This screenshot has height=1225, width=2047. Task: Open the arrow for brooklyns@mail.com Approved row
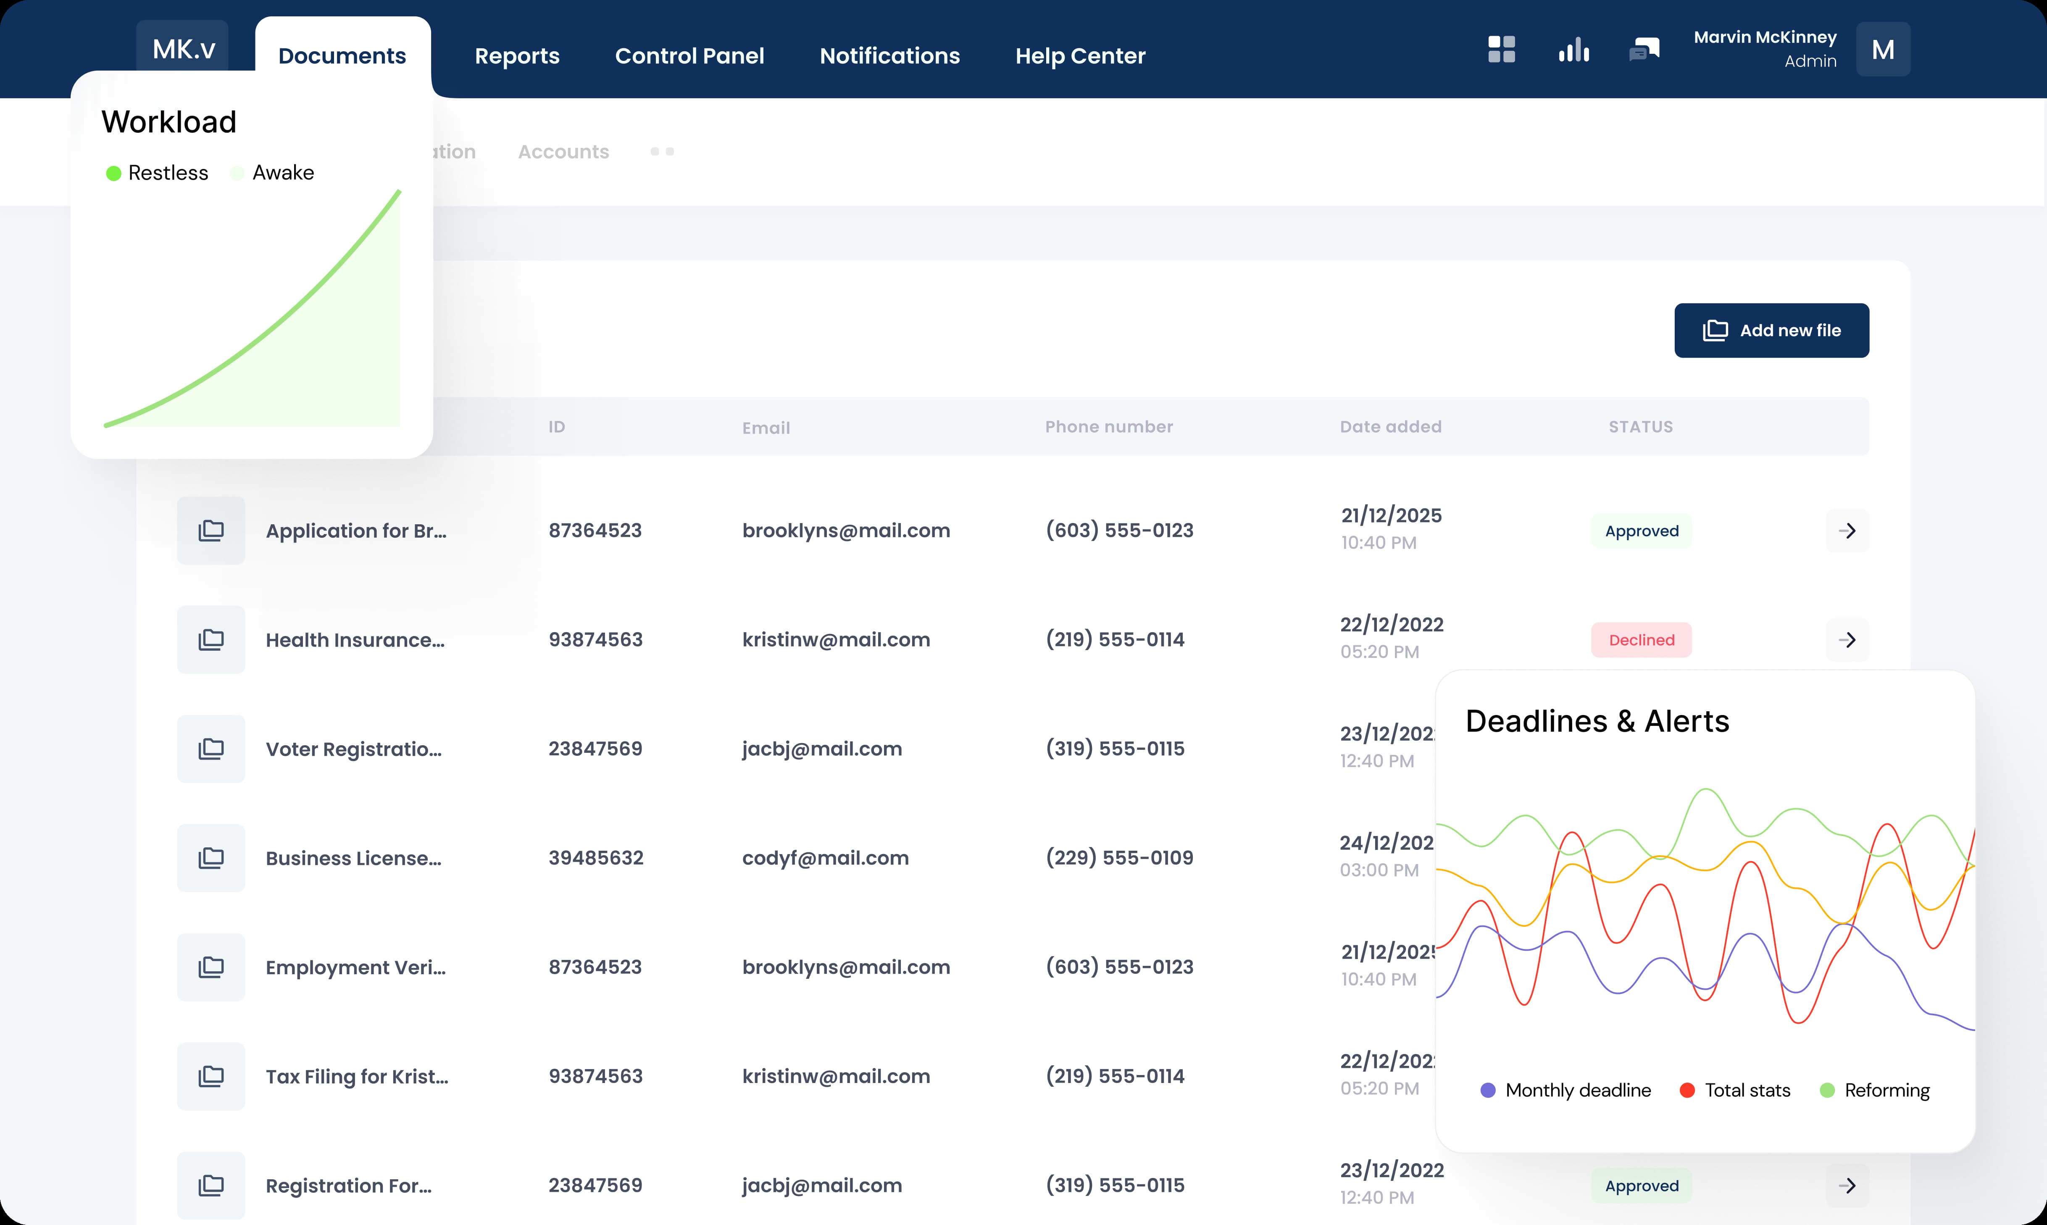1847,531
